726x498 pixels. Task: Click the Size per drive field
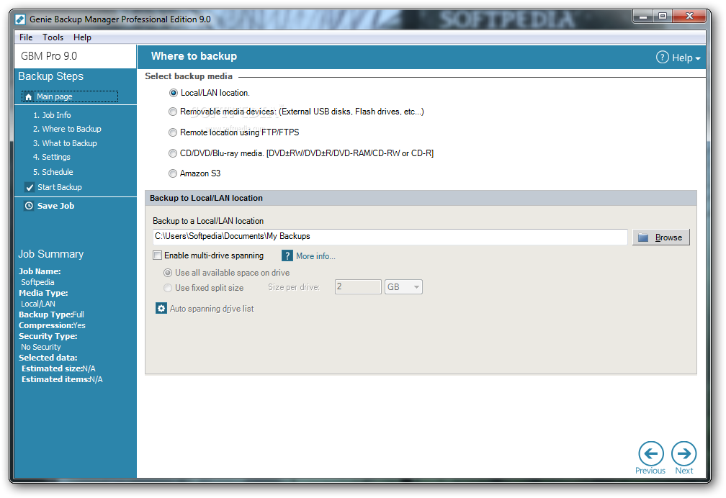click(358, 287)
